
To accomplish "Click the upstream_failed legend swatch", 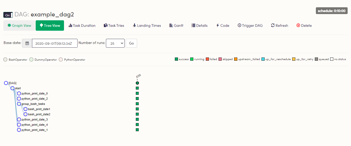I will point(236,59).
